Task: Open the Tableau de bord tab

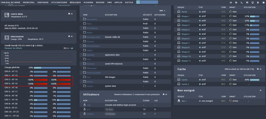Action: tap(11, 3)
